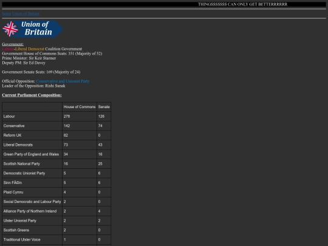
Task: Click the scrolling marquee text at top
Action: tap(242, 4)
